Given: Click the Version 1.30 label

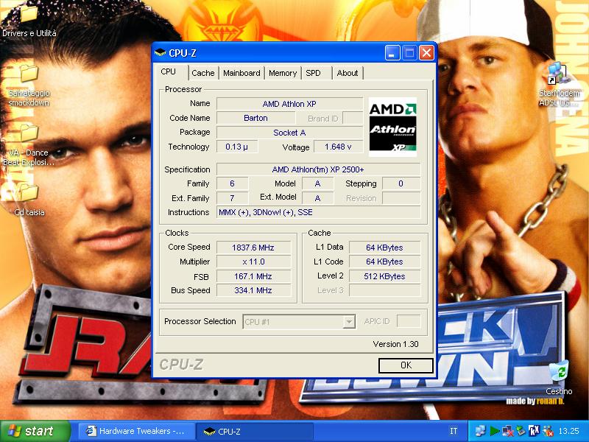Looking at the screenshot, I should (x=395, y=344).
